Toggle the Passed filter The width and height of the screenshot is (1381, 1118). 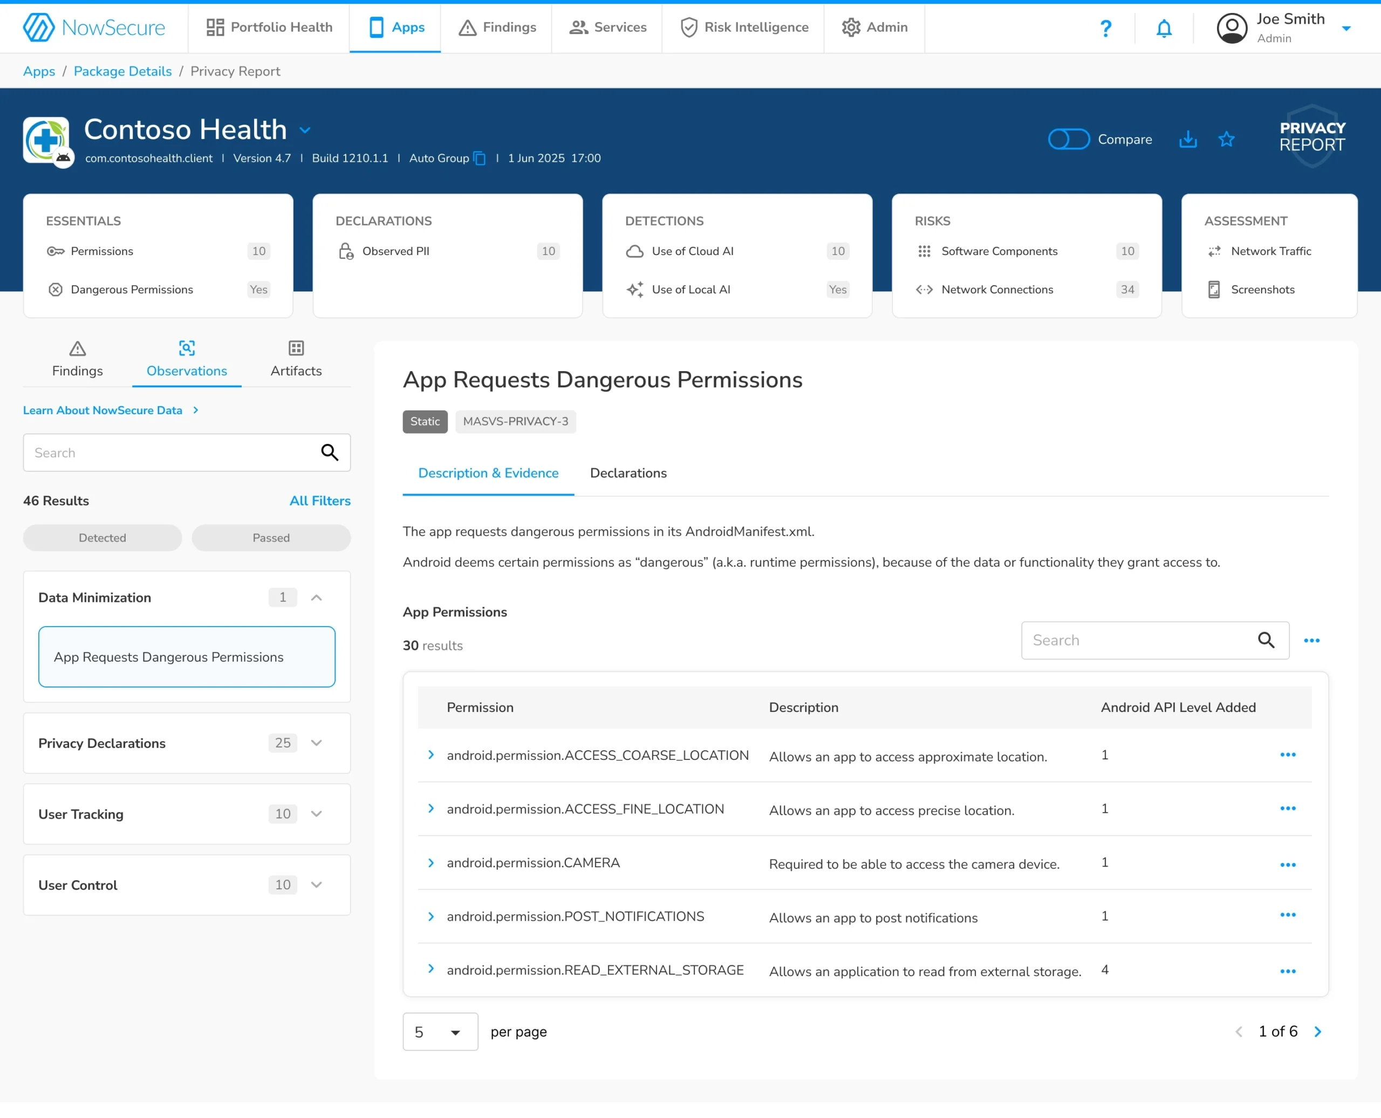tap(271, 538)
